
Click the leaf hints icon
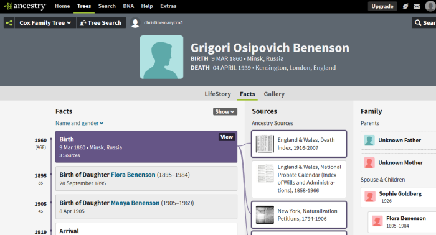coord(405,6)
